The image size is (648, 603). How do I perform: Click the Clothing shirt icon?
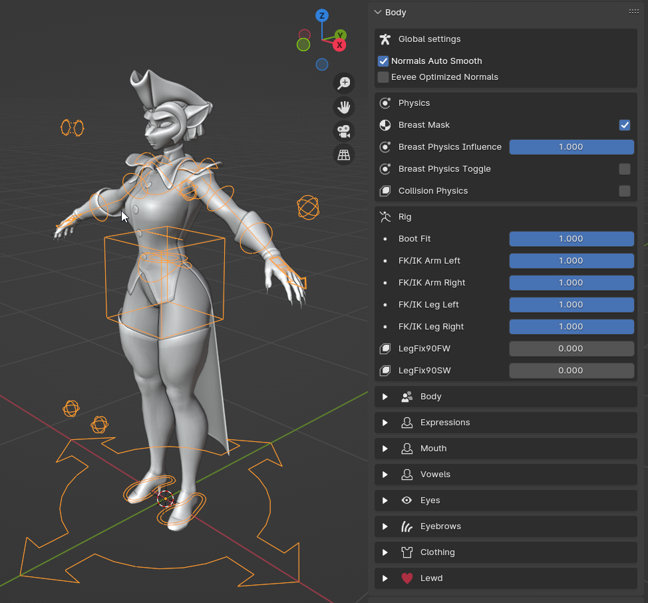[x=407, y=552]
